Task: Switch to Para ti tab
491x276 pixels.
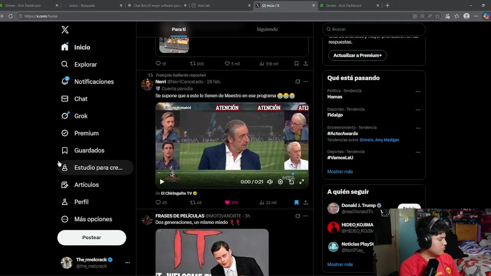Action: 179,29
